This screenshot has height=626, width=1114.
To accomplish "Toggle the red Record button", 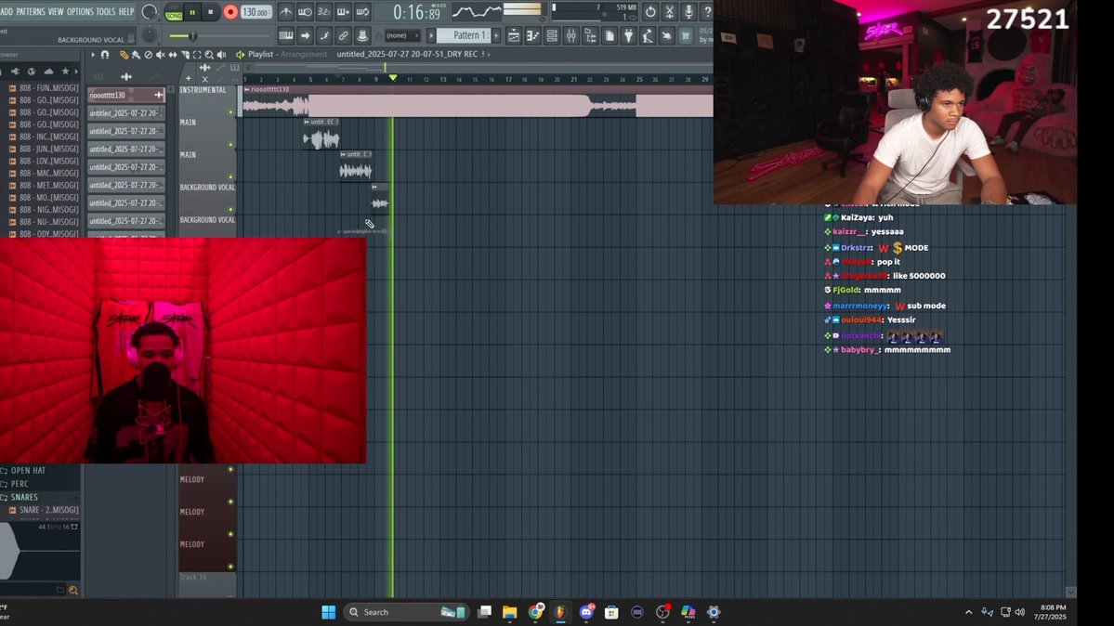I will (x=230, y=12).
